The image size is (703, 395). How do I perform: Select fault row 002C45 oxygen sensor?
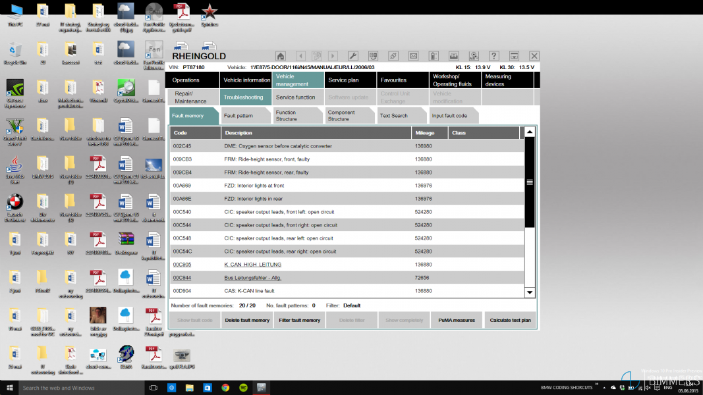tap(347, 146)
